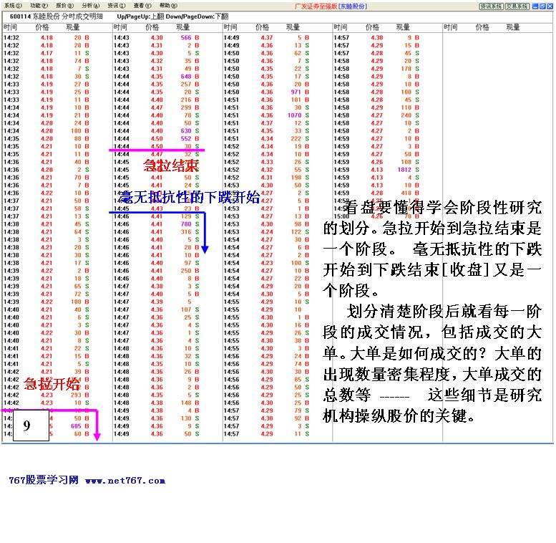Close the 广发证券 window
The height and width of the screenshot is (543, 556).
click(549, 6)
